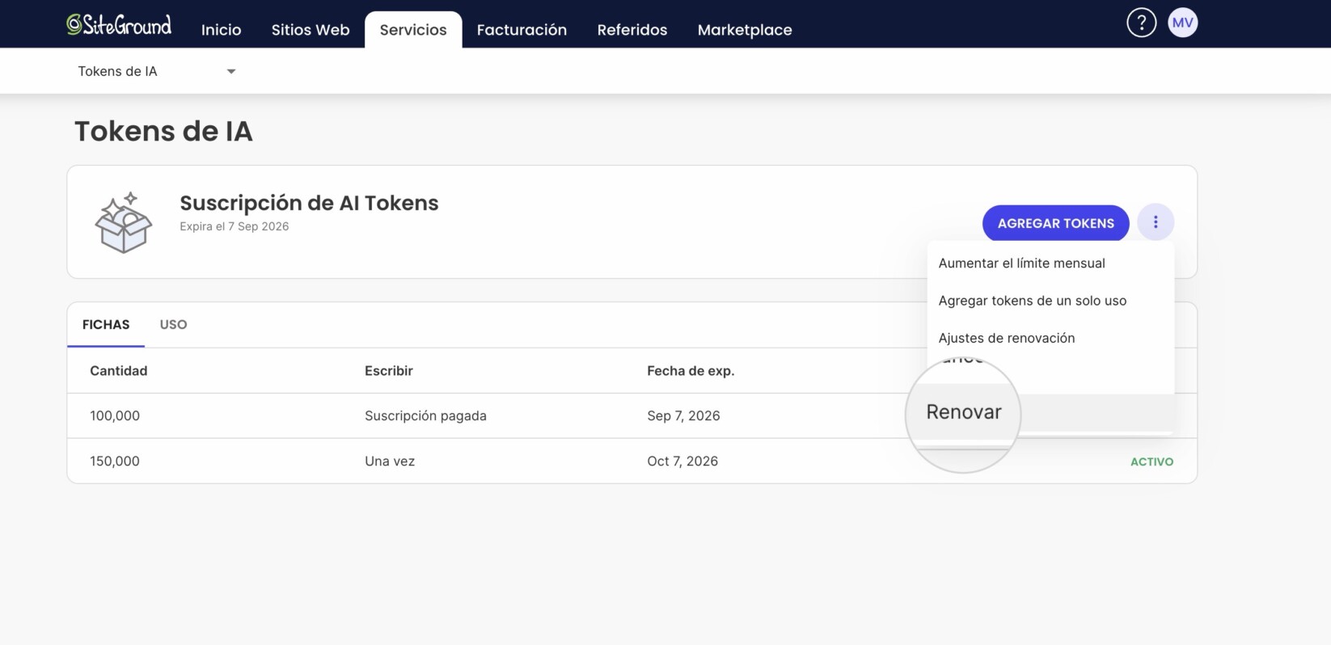Viewport: 1331px width, 645px height.
Task: Select the Servicios tab
Action: coord(413,30)
